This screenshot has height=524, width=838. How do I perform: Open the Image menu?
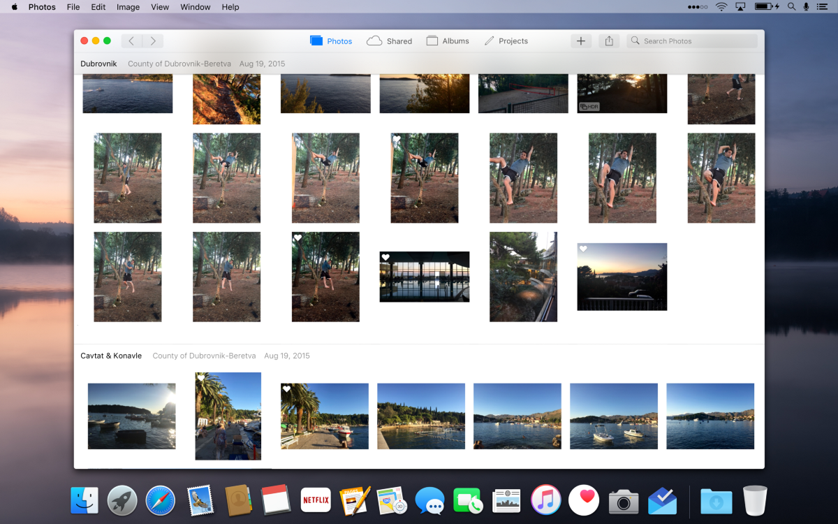128,7
